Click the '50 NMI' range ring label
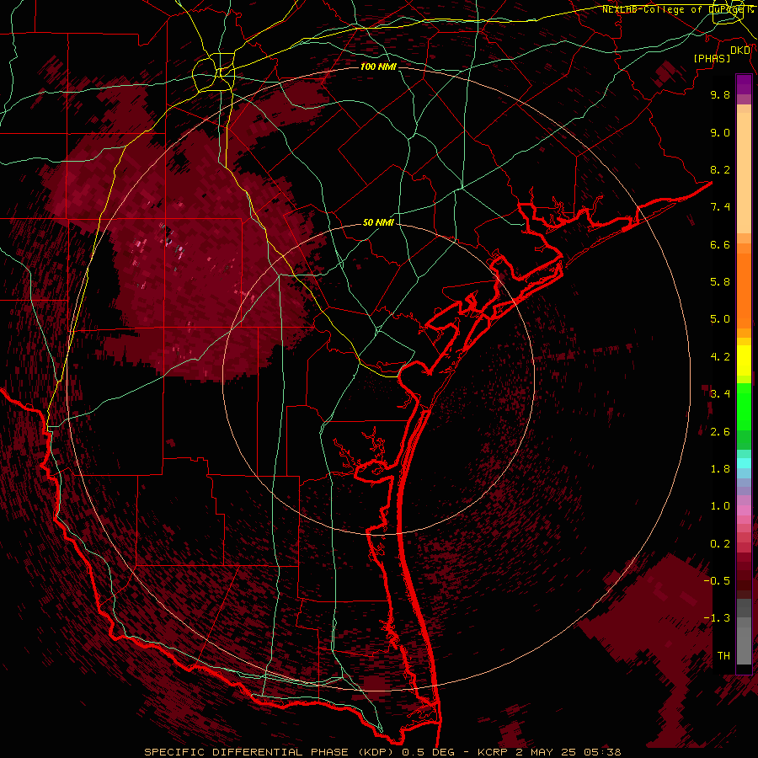The height and width of the screenshot is (758, 758). (x=378, y=223)
